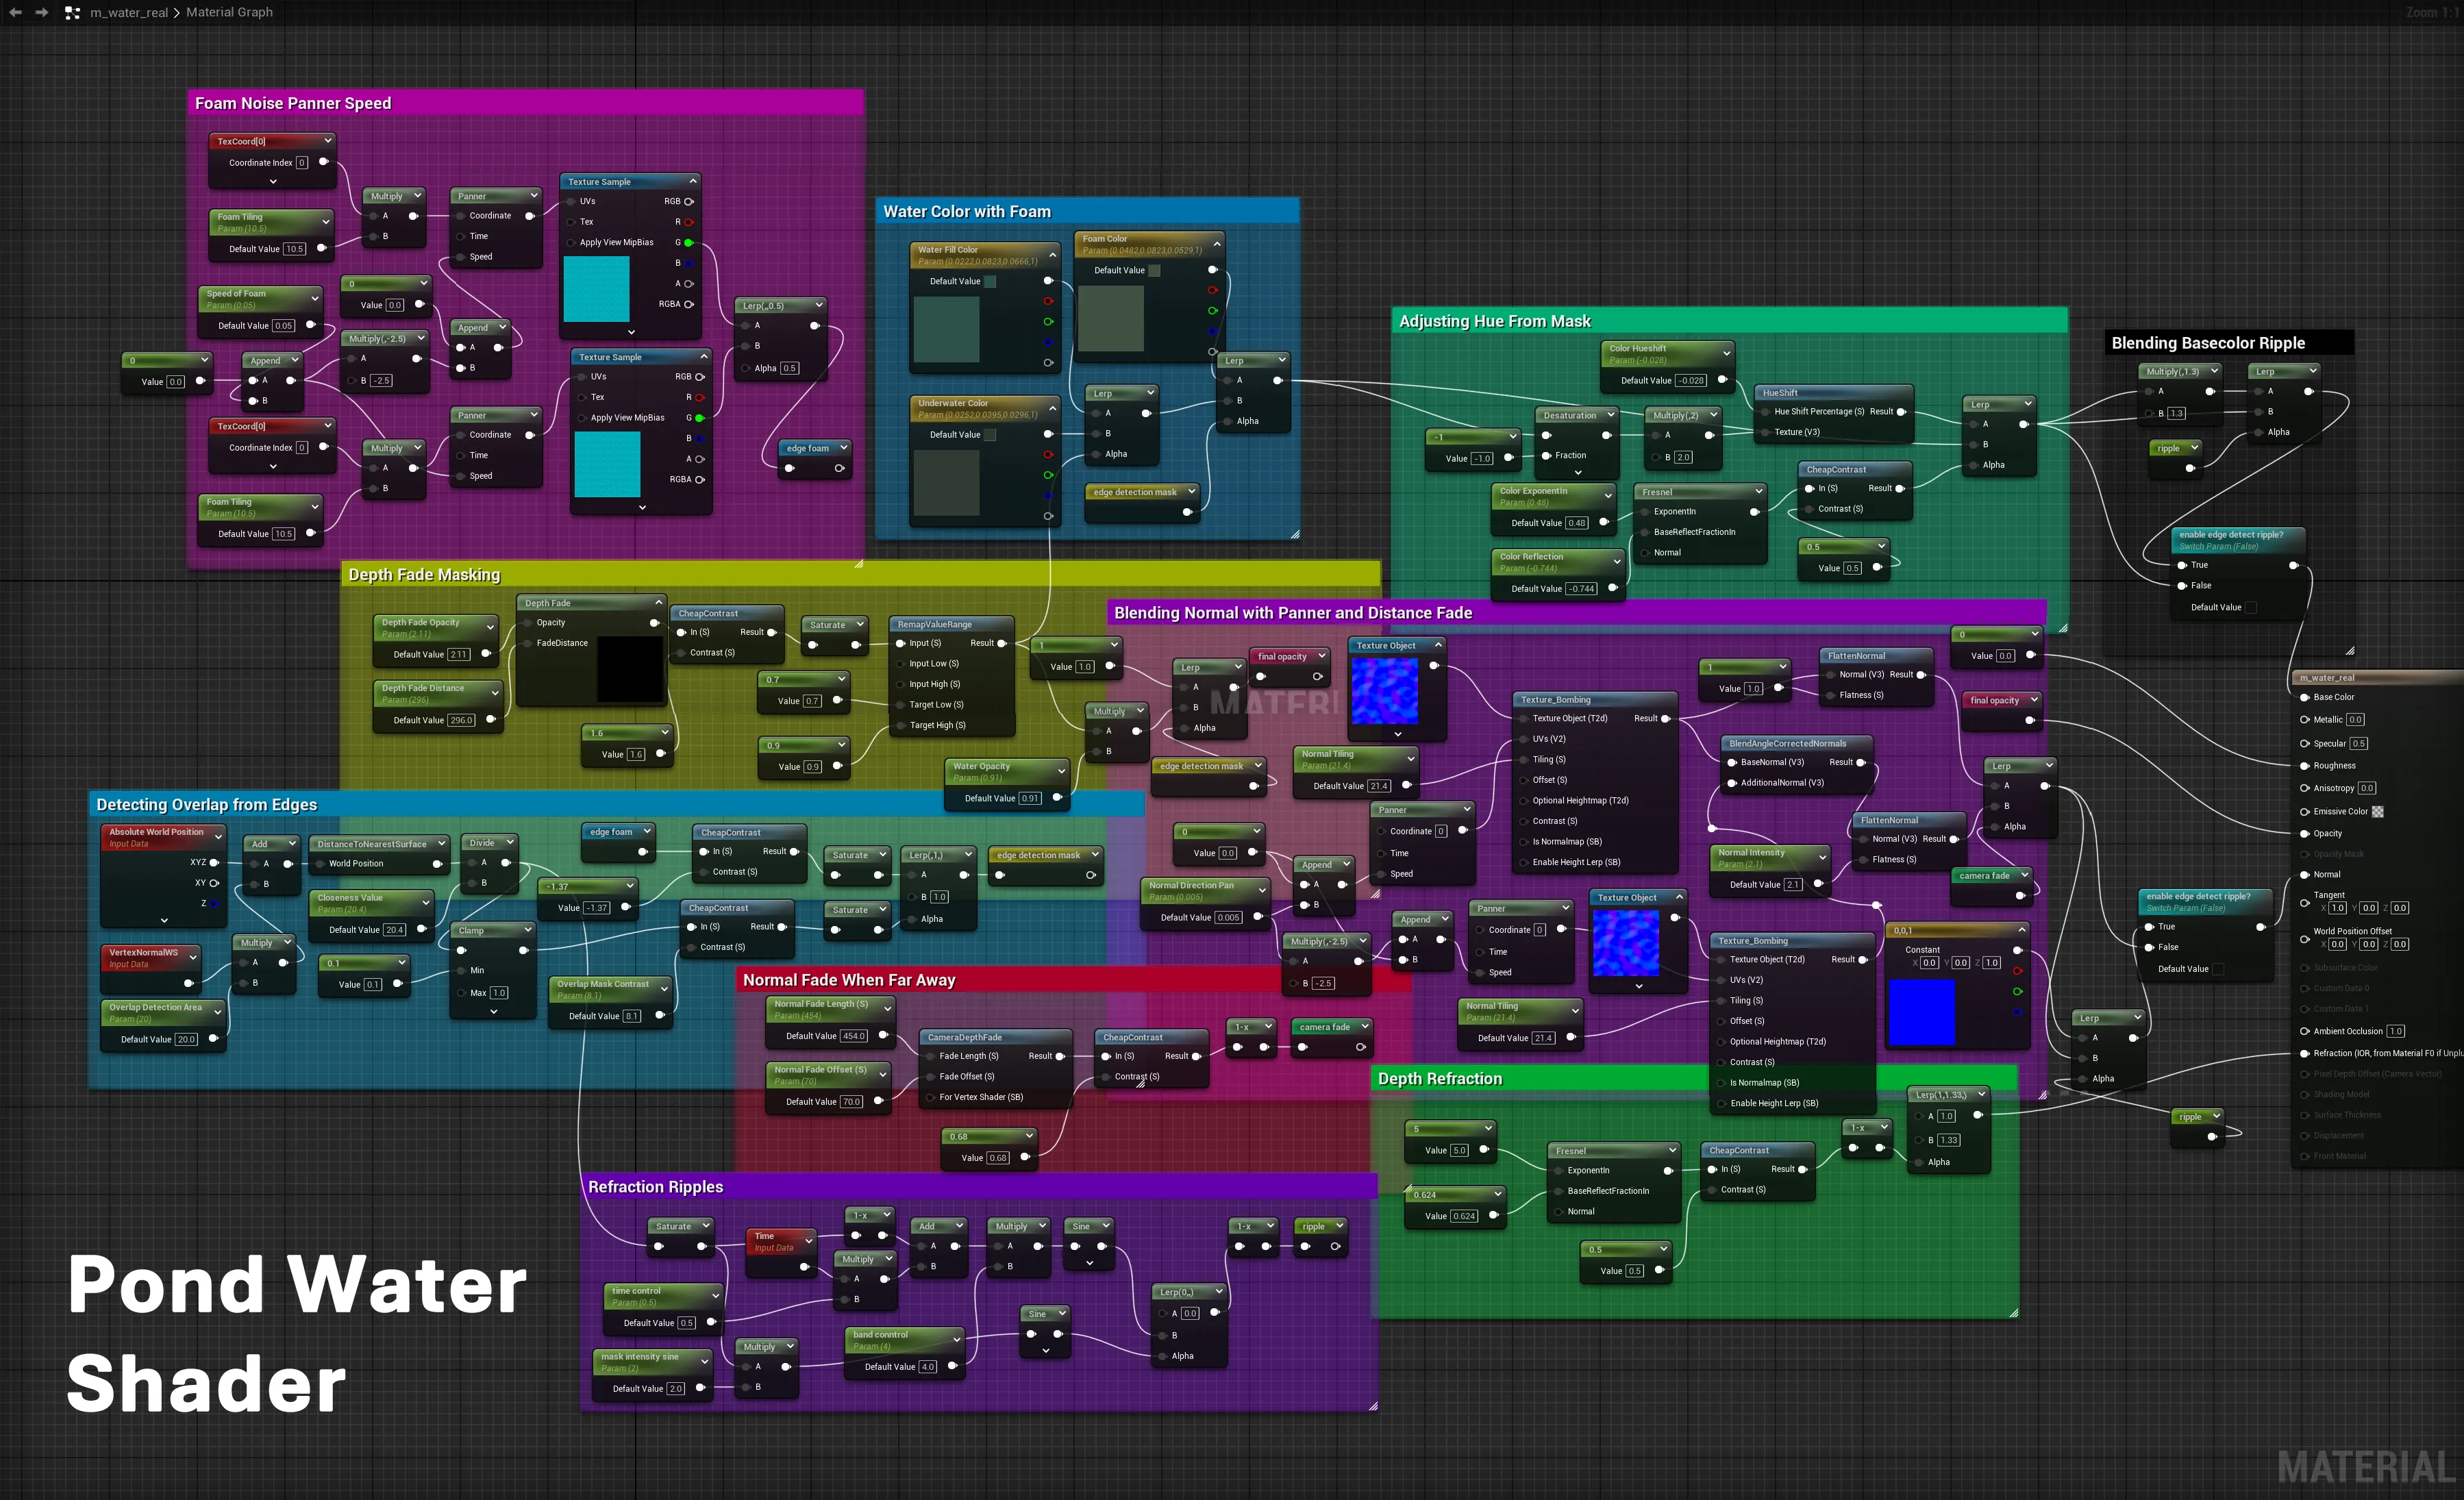Viewport: 2464px width, 1500px height.
Task: Toggle the Desaturation node header chevron
Action: click(1611, 415)
